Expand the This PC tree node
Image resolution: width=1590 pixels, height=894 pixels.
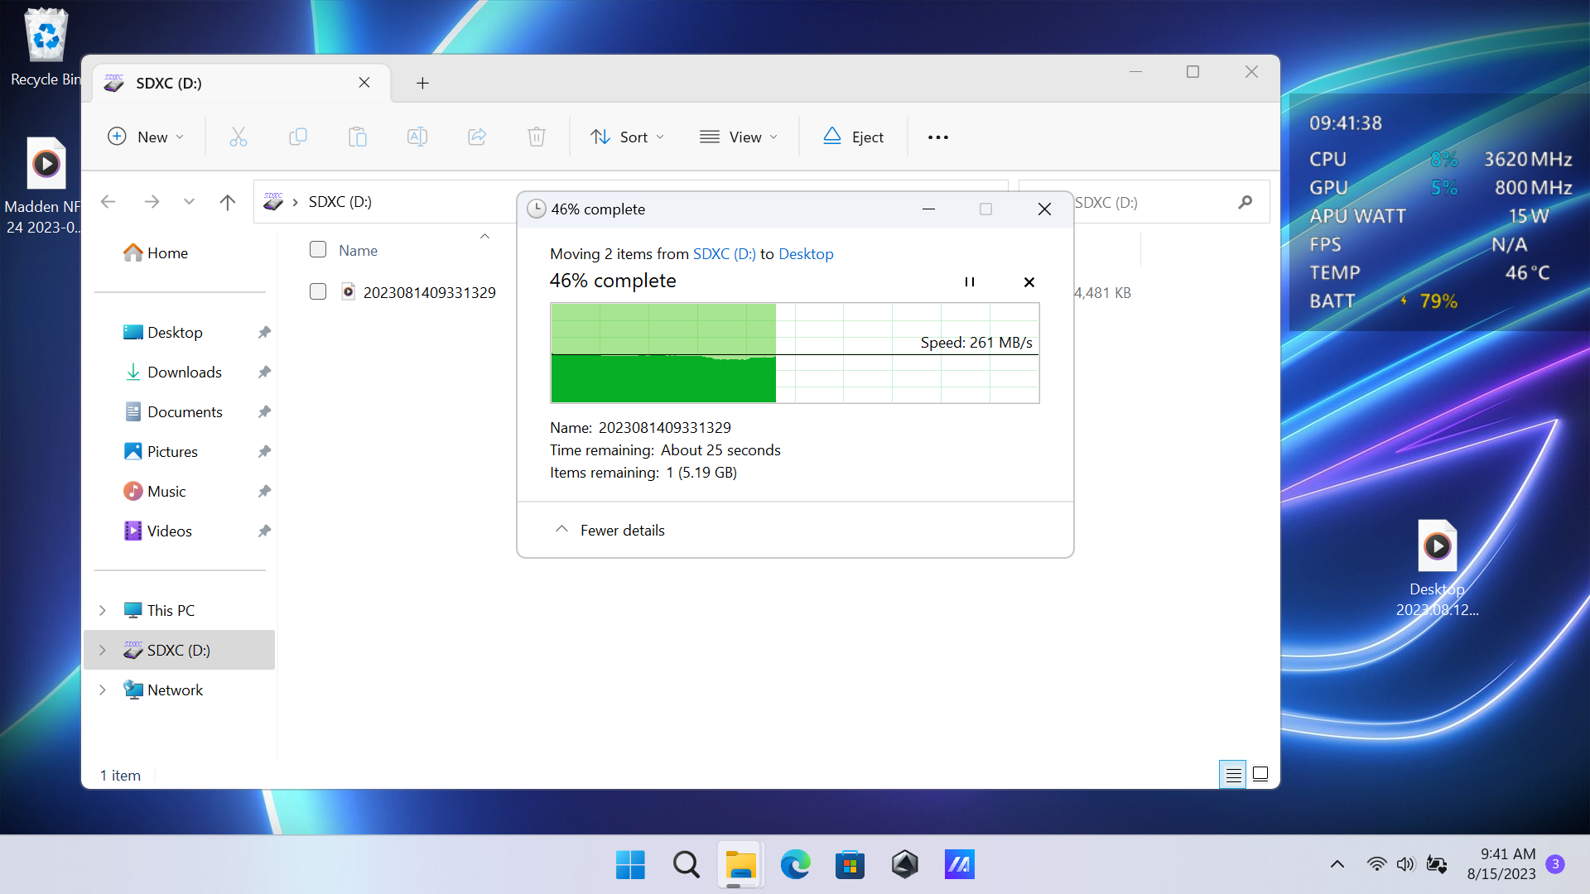(103, 610)
